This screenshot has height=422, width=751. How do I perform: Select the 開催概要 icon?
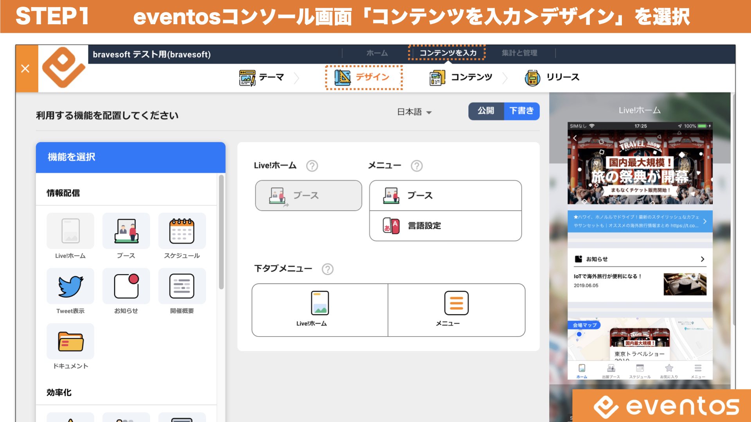pos(182,286)
